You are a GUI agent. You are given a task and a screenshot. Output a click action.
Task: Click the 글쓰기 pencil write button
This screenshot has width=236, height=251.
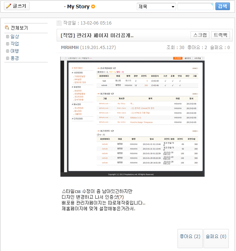point(17,6)
